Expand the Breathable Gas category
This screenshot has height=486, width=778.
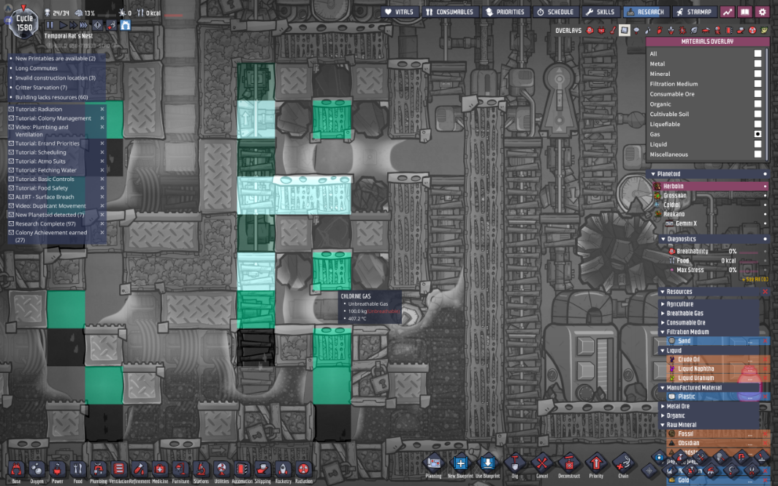click(663, 313)
